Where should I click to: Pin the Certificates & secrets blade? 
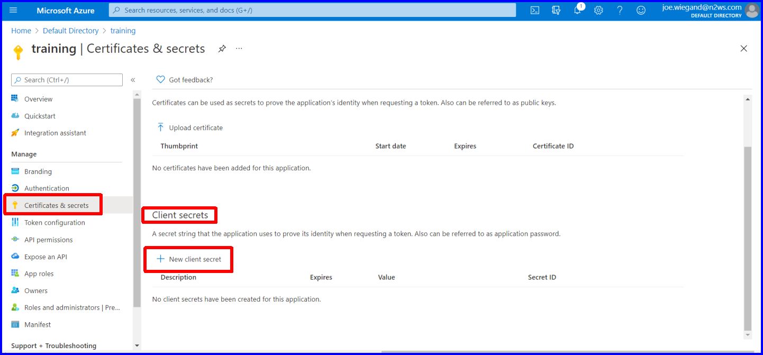(222, 49)
